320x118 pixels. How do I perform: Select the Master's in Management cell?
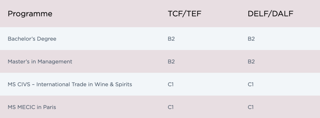pyautogui.click(x=40, y=62)
